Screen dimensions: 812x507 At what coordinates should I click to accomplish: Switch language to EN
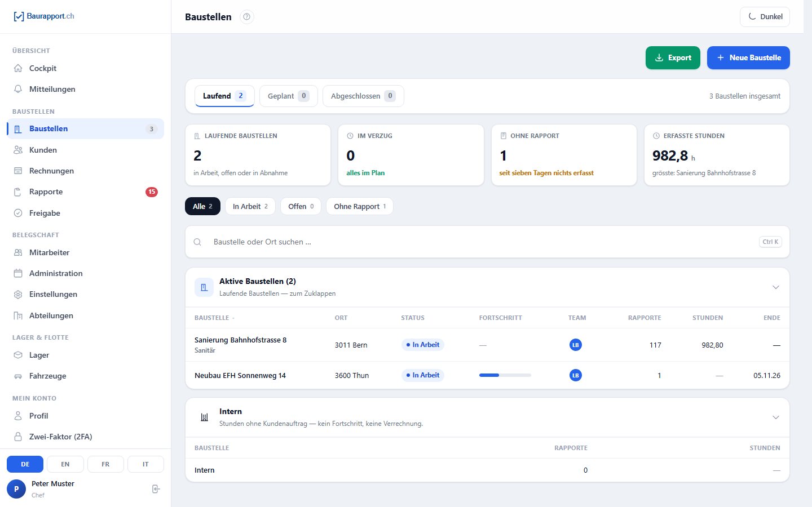click(x=65, y=464)
